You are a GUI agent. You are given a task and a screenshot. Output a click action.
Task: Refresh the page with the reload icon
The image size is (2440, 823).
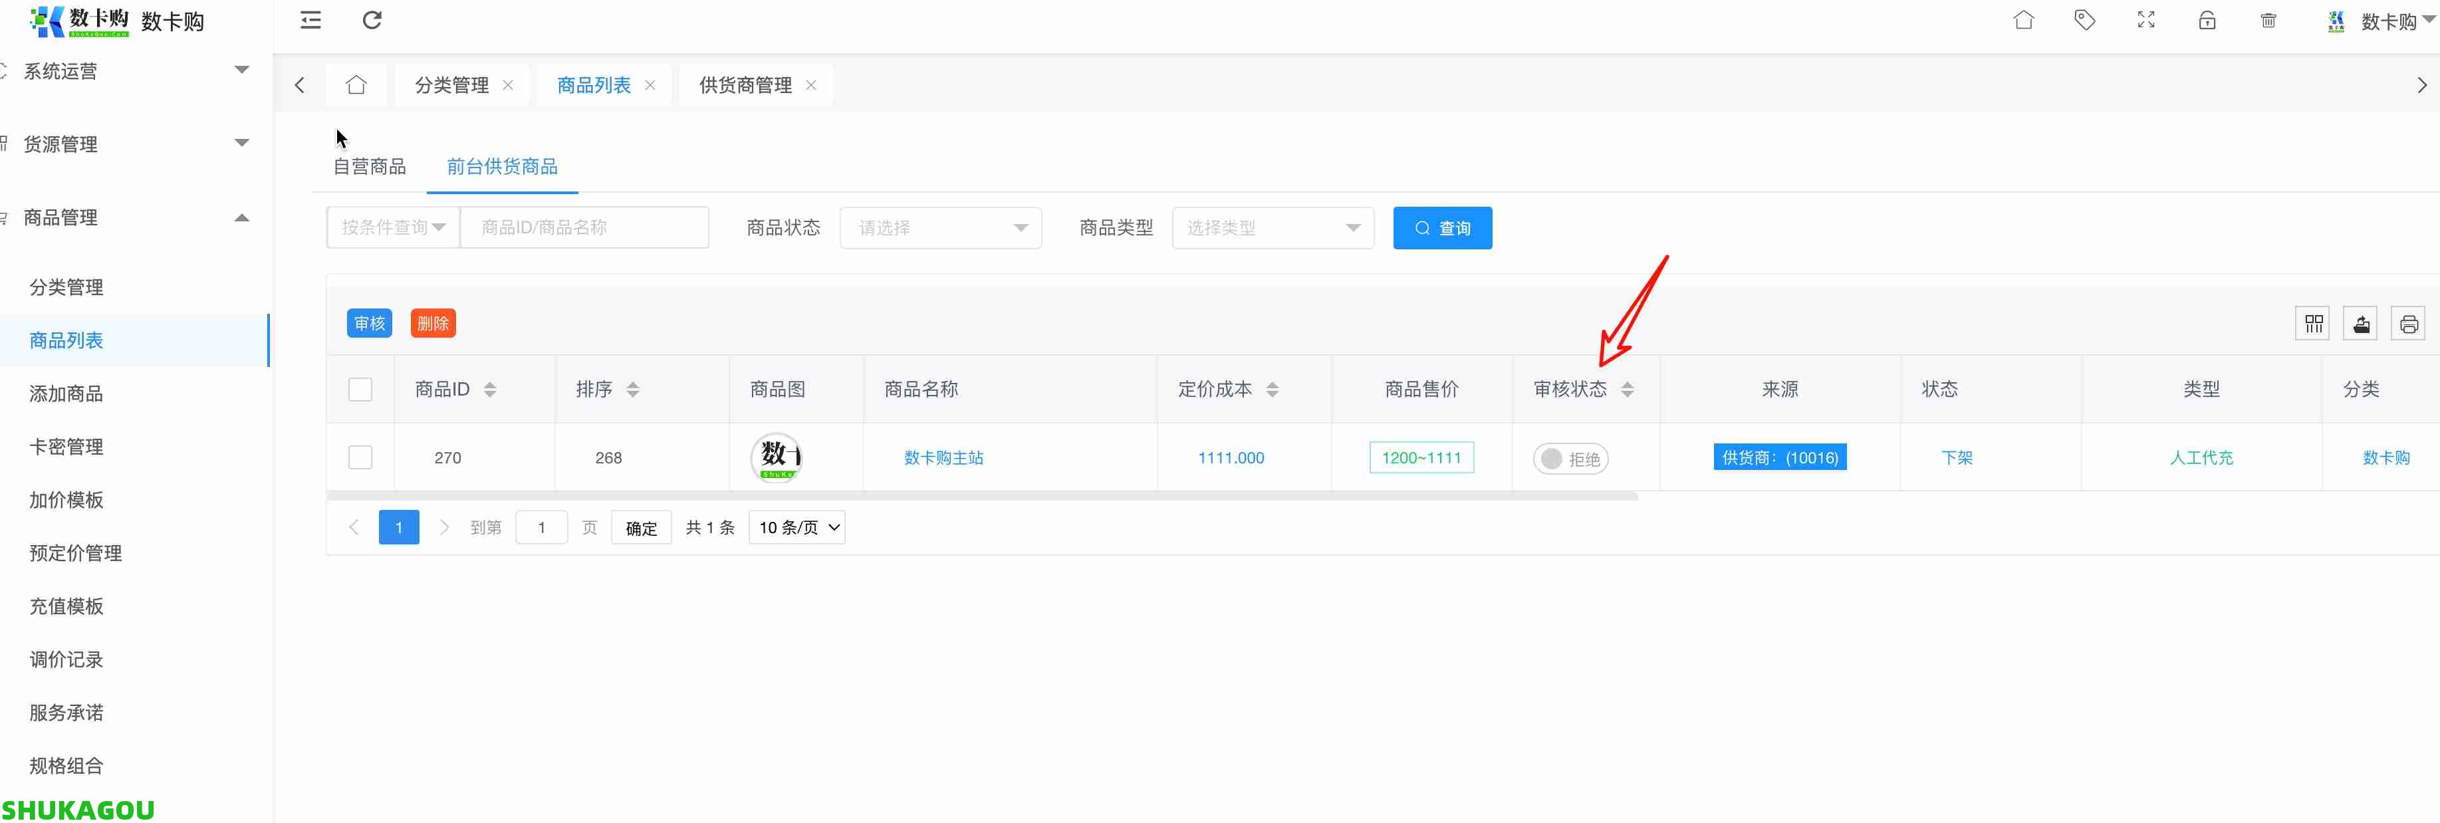[371, 20]
